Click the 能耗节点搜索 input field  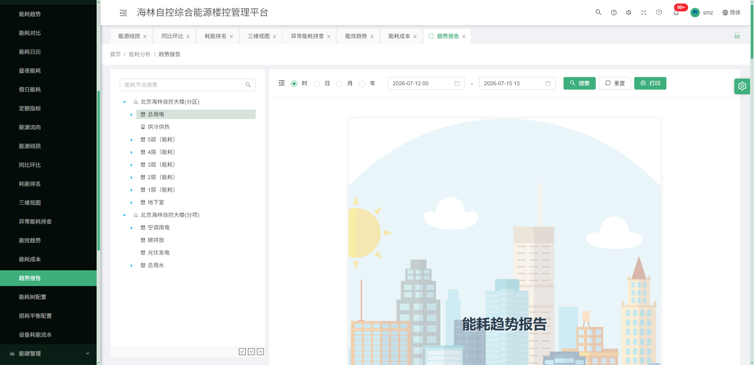(188, 85)
